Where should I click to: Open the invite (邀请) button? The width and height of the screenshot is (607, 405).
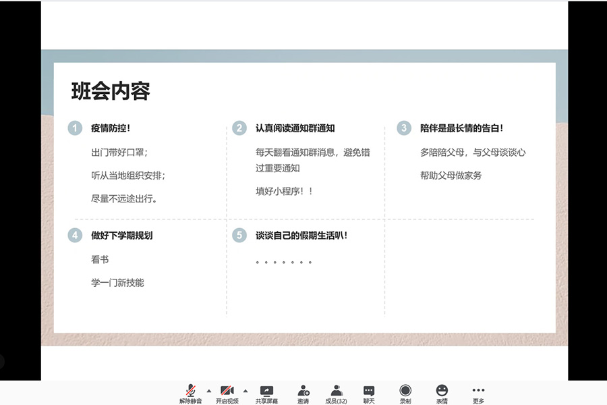(303, 394)
